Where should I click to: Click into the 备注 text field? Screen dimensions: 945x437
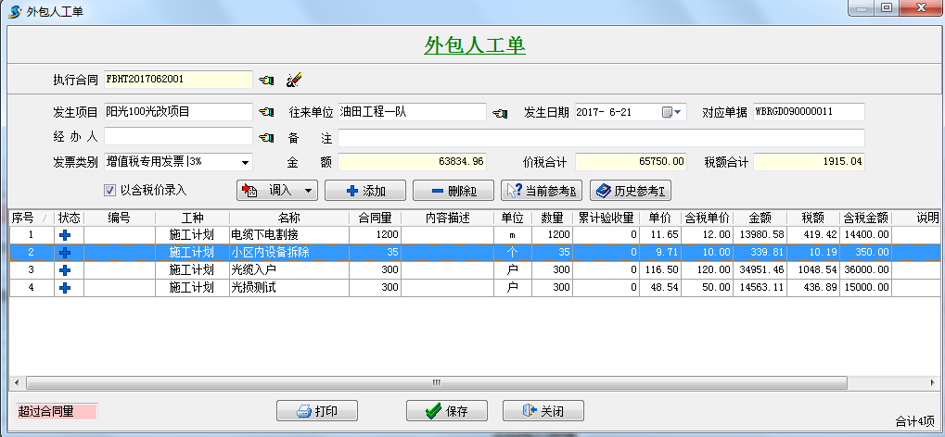[x=600, y=138]
